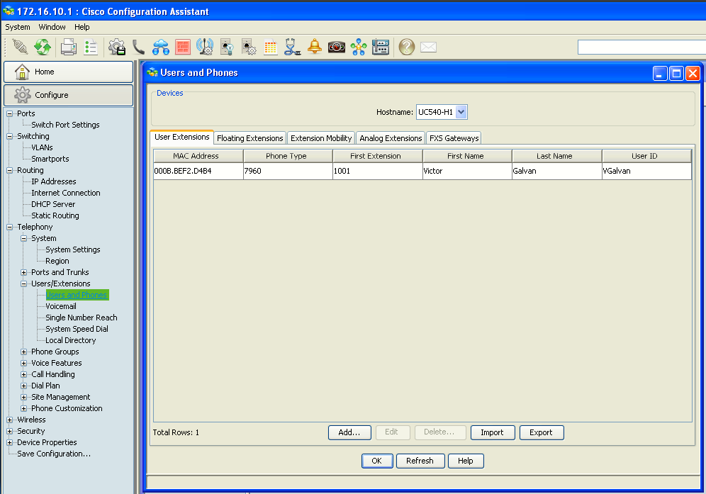Open the Help menu in menu bar
Image resolution: width=706 pixels, height=494 pixels.
point(82,27)
